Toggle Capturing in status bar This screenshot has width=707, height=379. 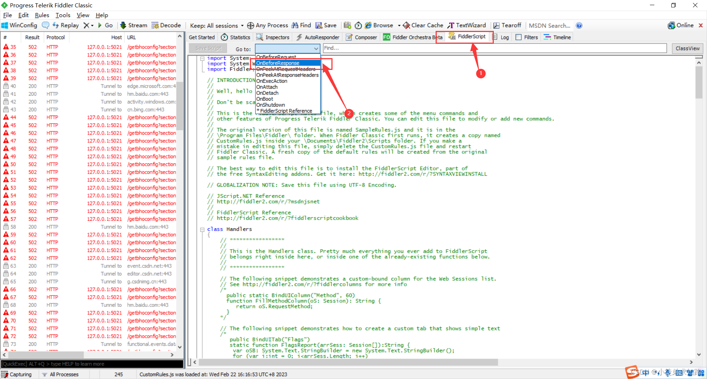pos(17,374)
